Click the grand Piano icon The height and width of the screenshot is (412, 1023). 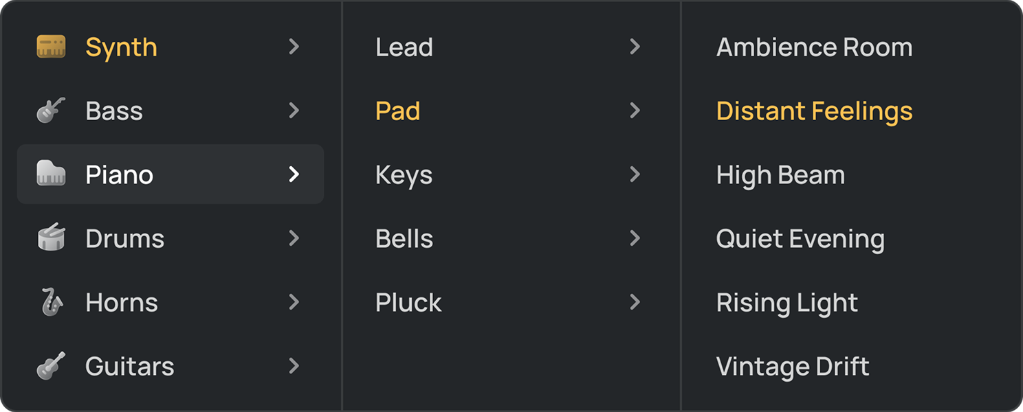pyautogui.click(x=51, y=174)
